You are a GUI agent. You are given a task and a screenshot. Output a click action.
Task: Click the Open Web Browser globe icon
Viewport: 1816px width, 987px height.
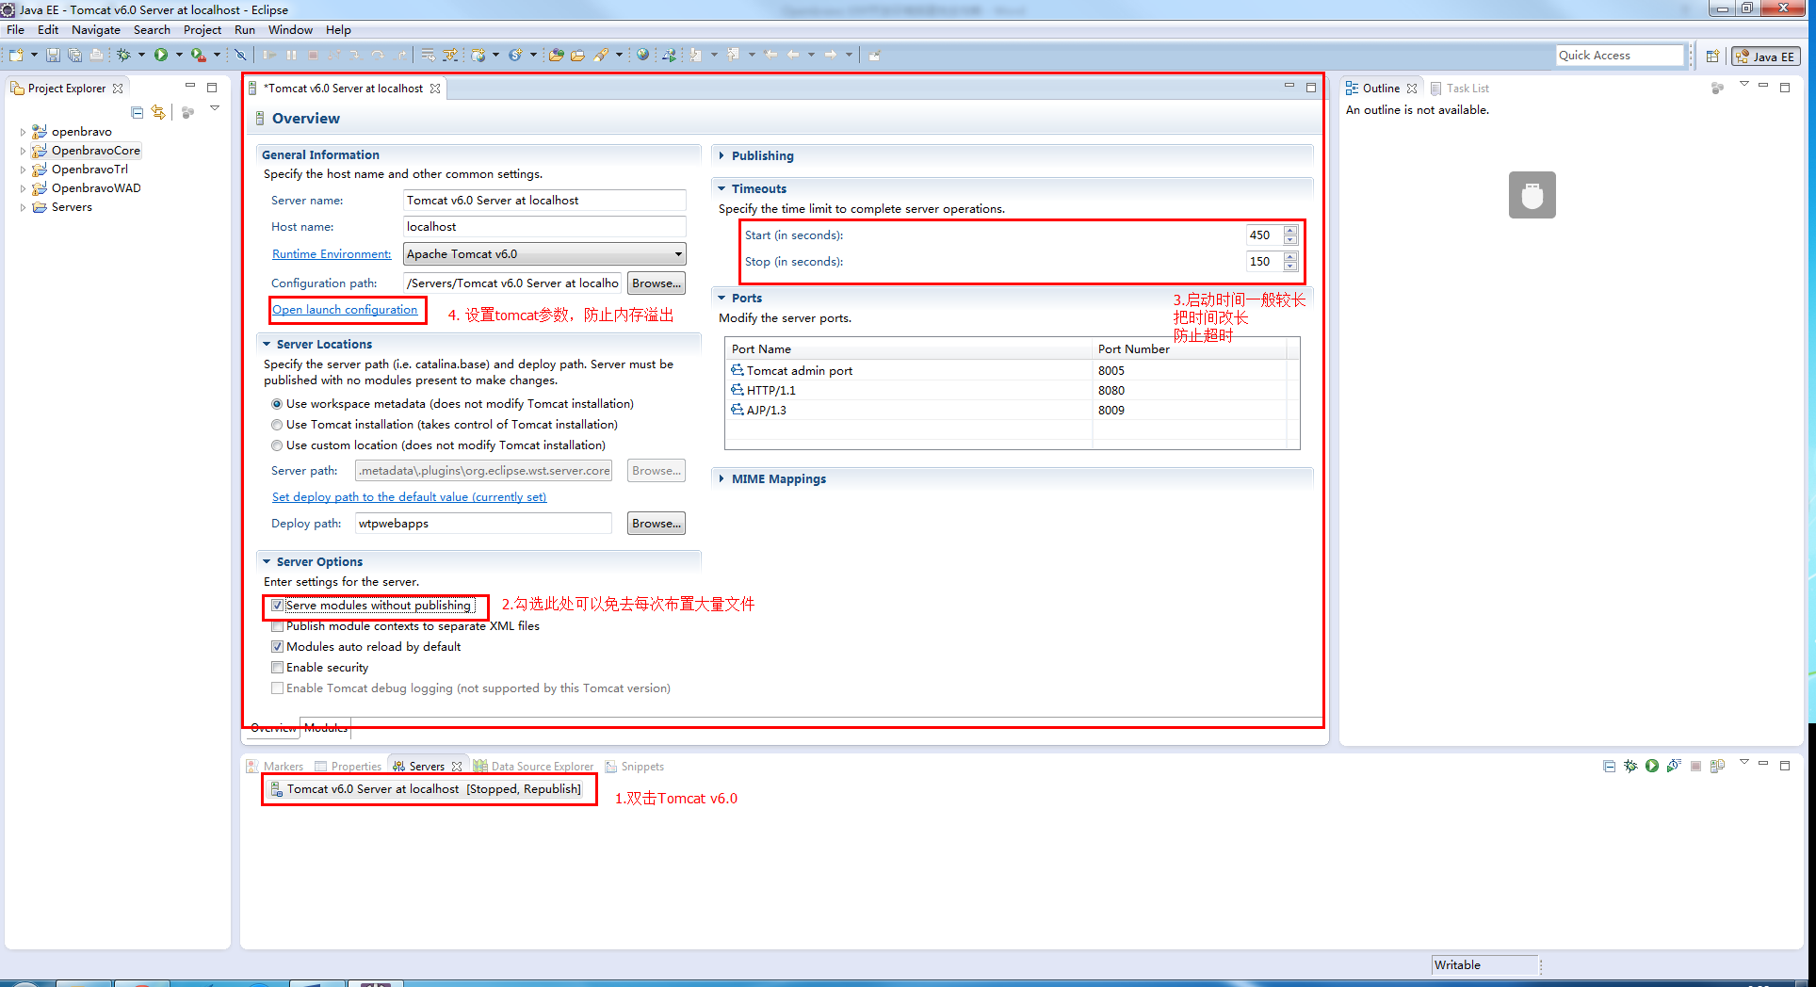coord(642,55)
